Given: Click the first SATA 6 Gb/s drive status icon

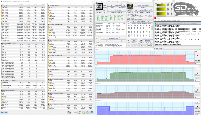Looking at the screenshot, I should click(97, 44).
